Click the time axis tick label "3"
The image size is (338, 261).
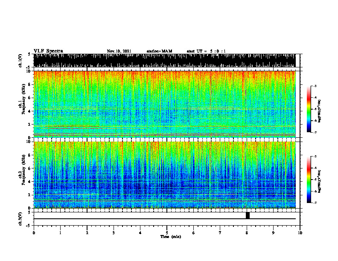[114, 233]
